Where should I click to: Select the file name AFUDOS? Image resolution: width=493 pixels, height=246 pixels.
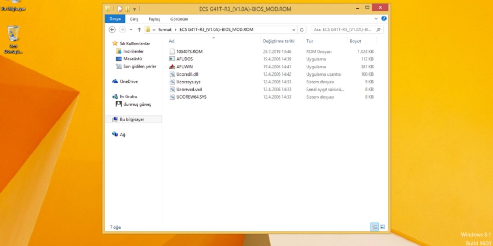click(185, 59)
